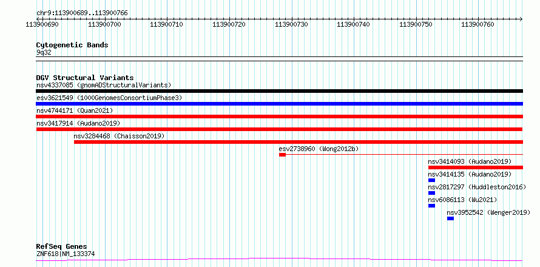
Task: Open variant nsv3414135 Audano2019 label
Action: point(470,174)
